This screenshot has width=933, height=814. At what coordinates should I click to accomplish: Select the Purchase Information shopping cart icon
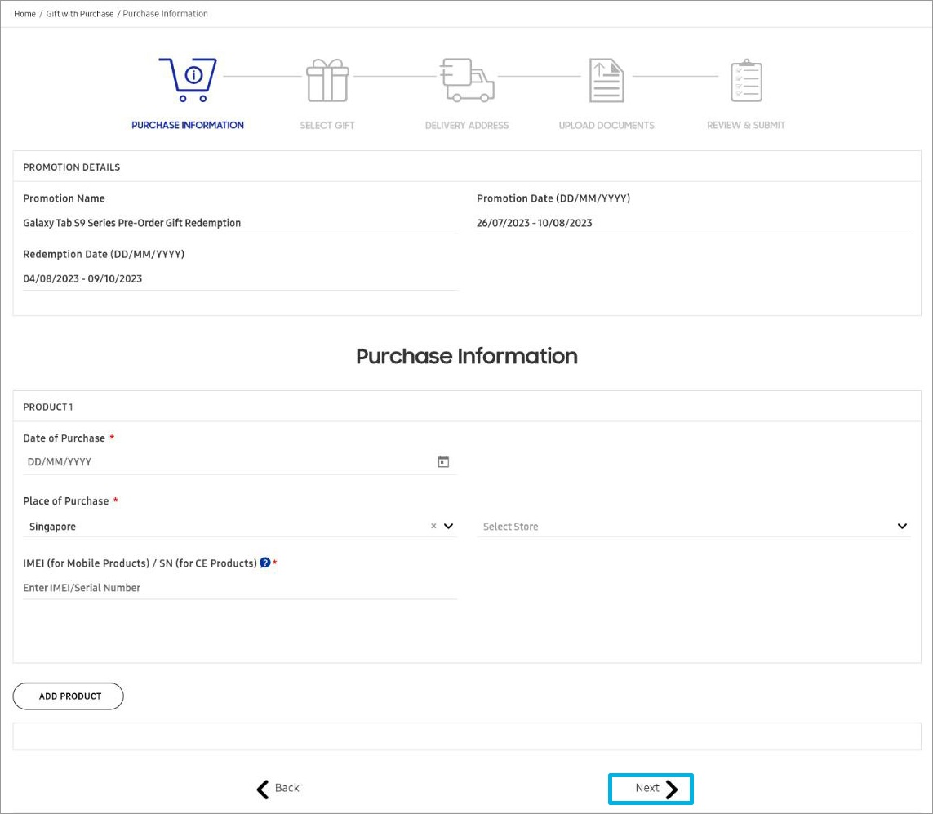[x=188, y=79]
